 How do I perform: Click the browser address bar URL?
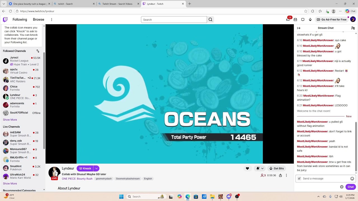tap(37, 11)
